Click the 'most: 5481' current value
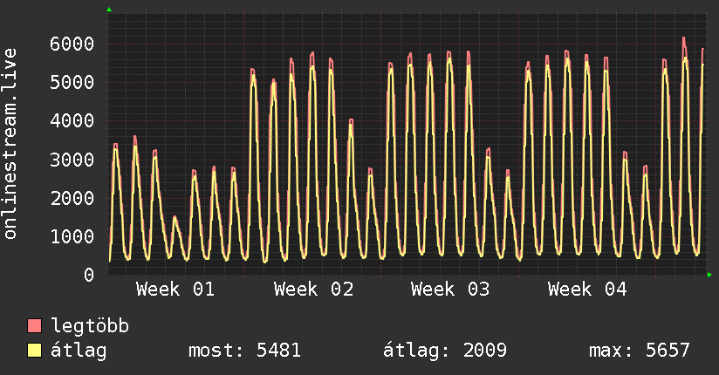The image size is (719, 375). pos(244,351)
